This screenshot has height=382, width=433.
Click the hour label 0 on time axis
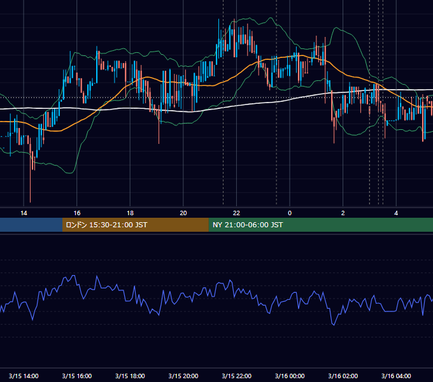pos(290,213)
